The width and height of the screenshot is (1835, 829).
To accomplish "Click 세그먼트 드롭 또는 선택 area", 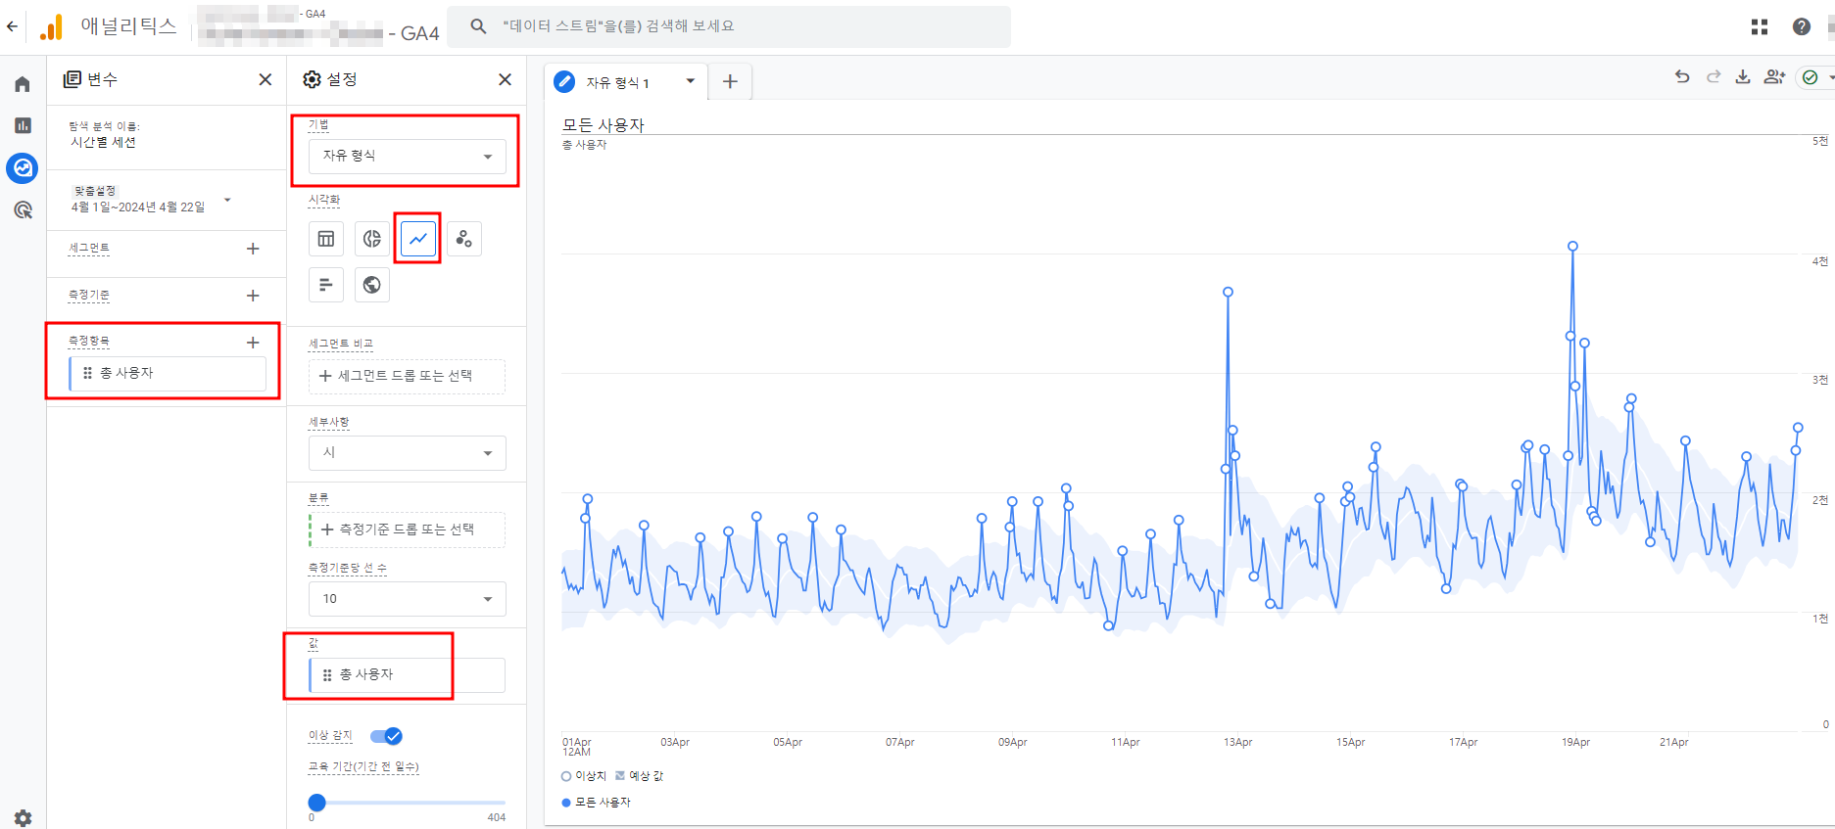I will pos(408,376).
